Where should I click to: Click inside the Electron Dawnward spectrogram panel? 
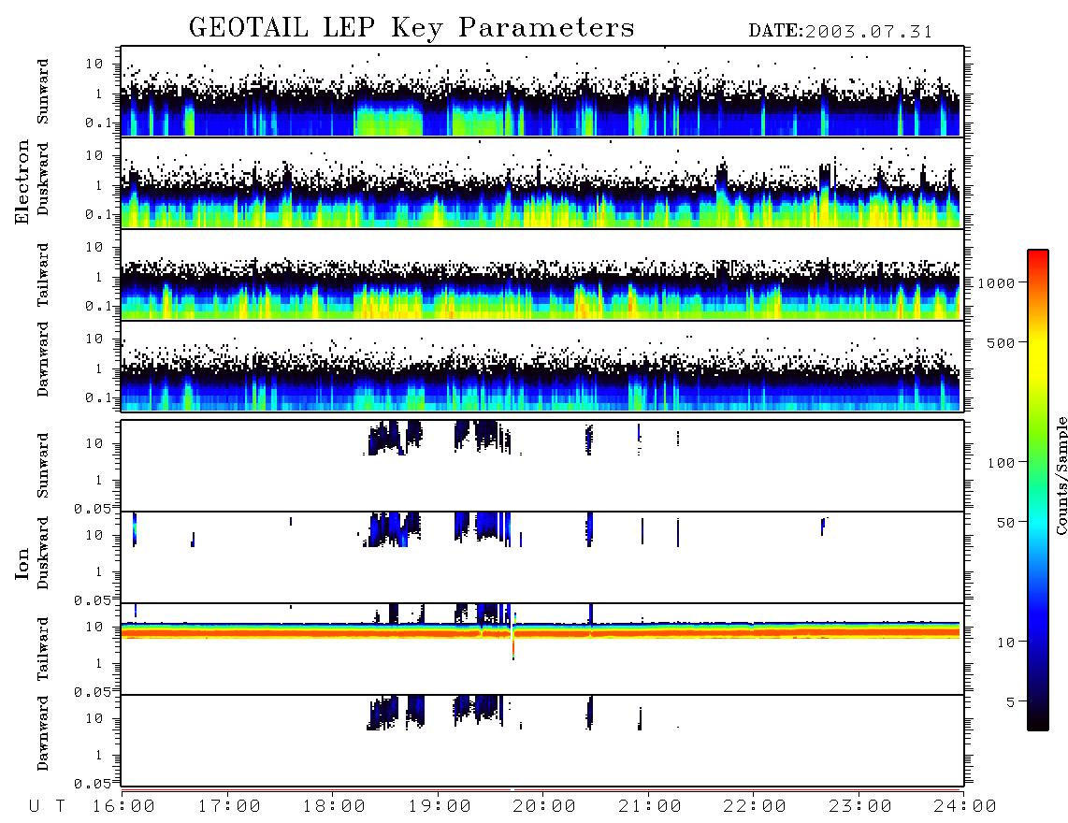pos(542,366)
